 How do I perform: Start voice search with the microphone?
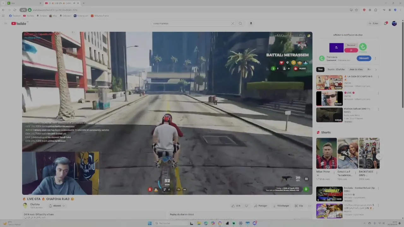click(x=251, y=23)
